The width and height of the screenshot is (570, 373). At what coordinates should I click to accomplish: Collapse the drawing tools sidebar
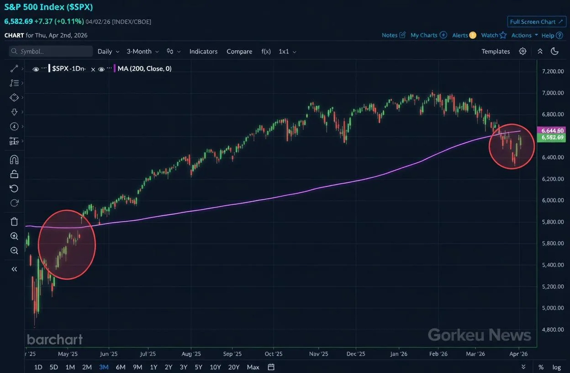[14, 269]
